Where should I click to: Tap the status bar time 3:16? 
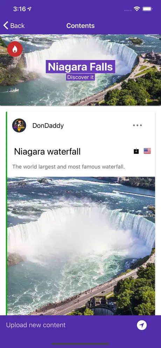tap(19, 9)
